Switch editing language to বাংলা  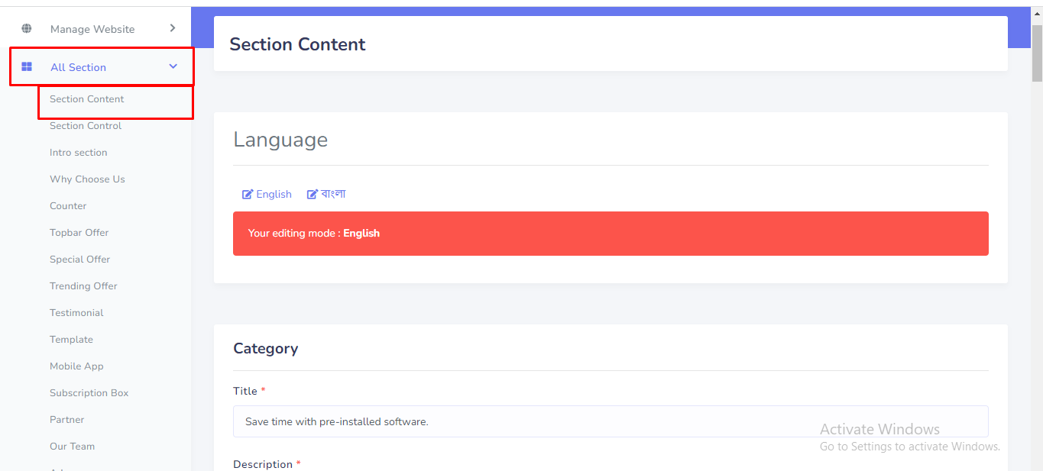(333, 195)
